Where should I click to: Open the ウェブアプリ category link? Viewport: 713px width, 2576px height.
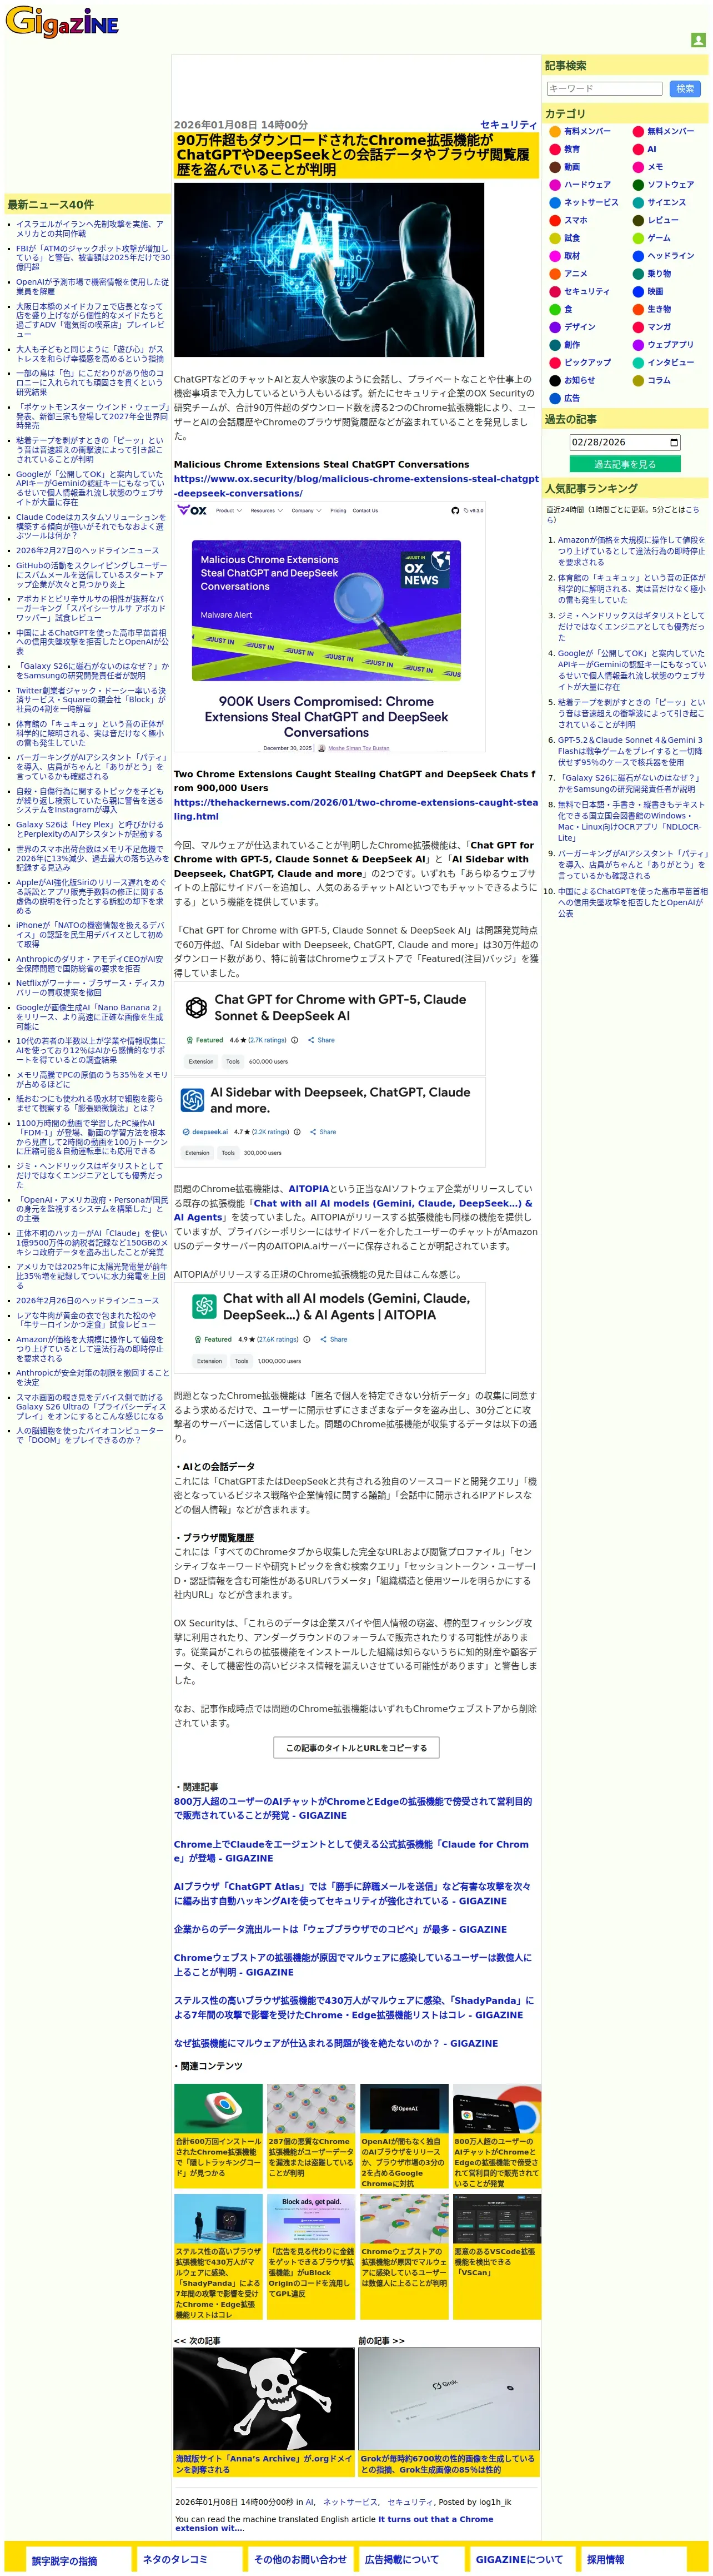click(x=670, y=345)
